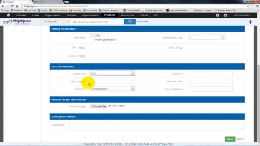This screenshot has height=146, width=260.
Task: Open the Handler Administrator dropdown
Action: 113,89
